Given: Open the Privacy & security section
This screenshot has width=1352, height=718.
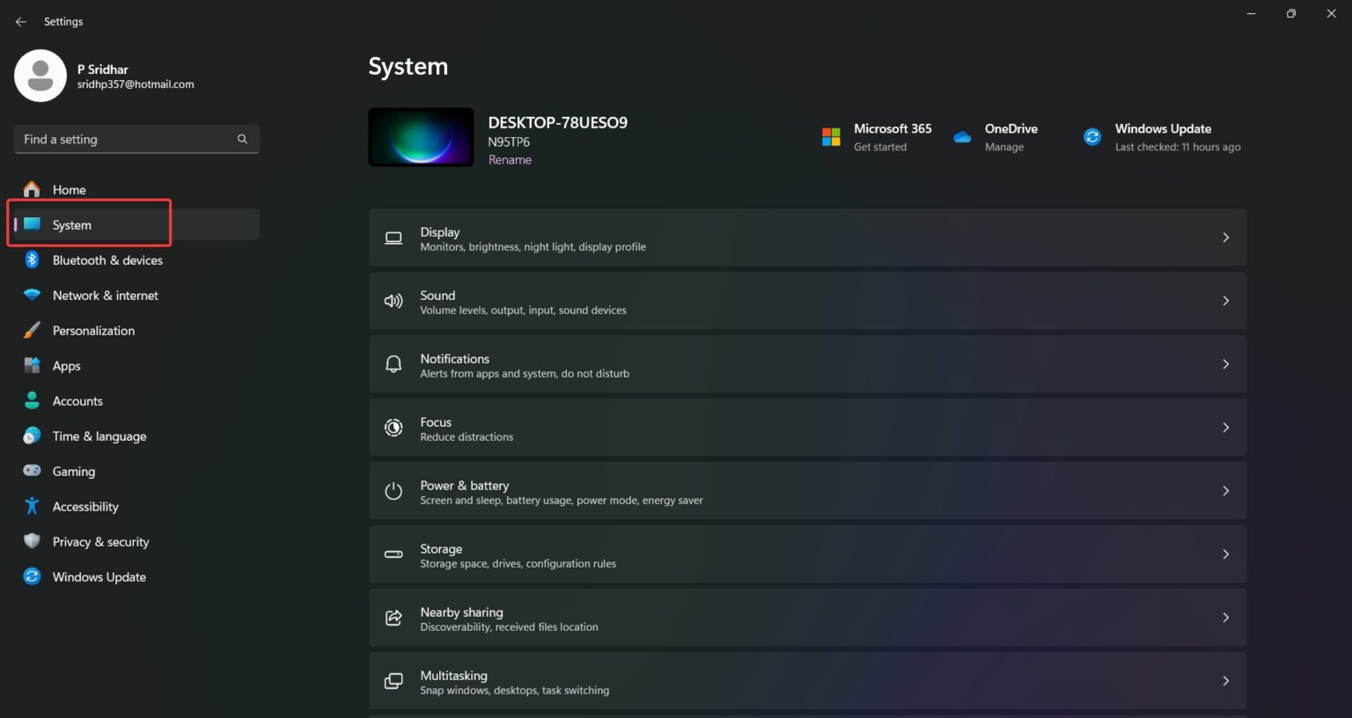Looking at the screenshot, I should [100, 541].
